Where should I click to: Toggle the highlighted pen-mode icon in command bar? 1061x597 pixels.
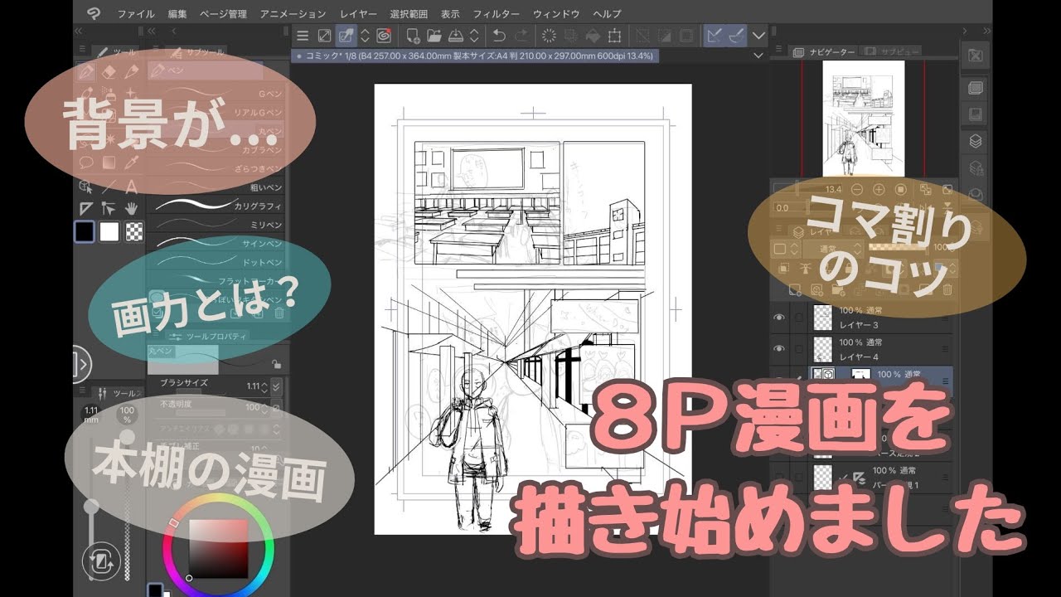pos(346,36)
